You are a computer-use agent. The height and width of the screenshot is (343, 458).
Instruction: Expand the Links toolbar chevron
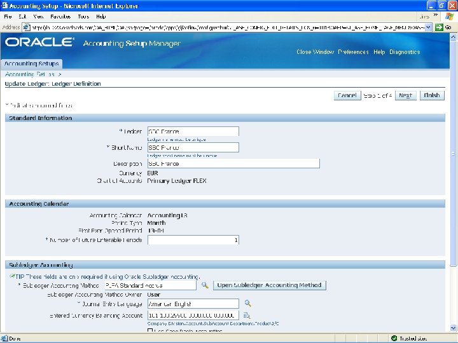pyautogui.click(x=435, y=15)
